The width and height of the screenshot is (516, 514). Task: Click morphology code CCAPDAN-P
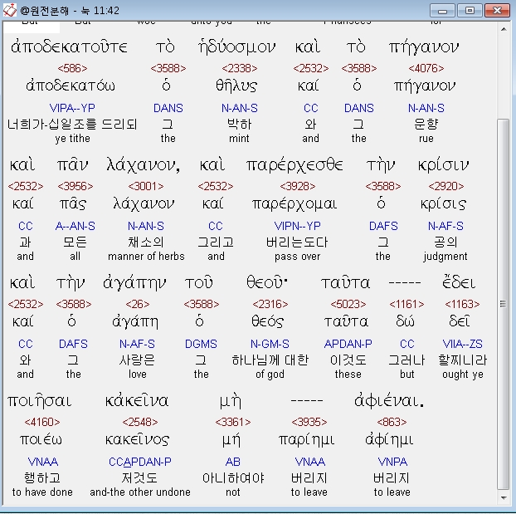point(140,462)
